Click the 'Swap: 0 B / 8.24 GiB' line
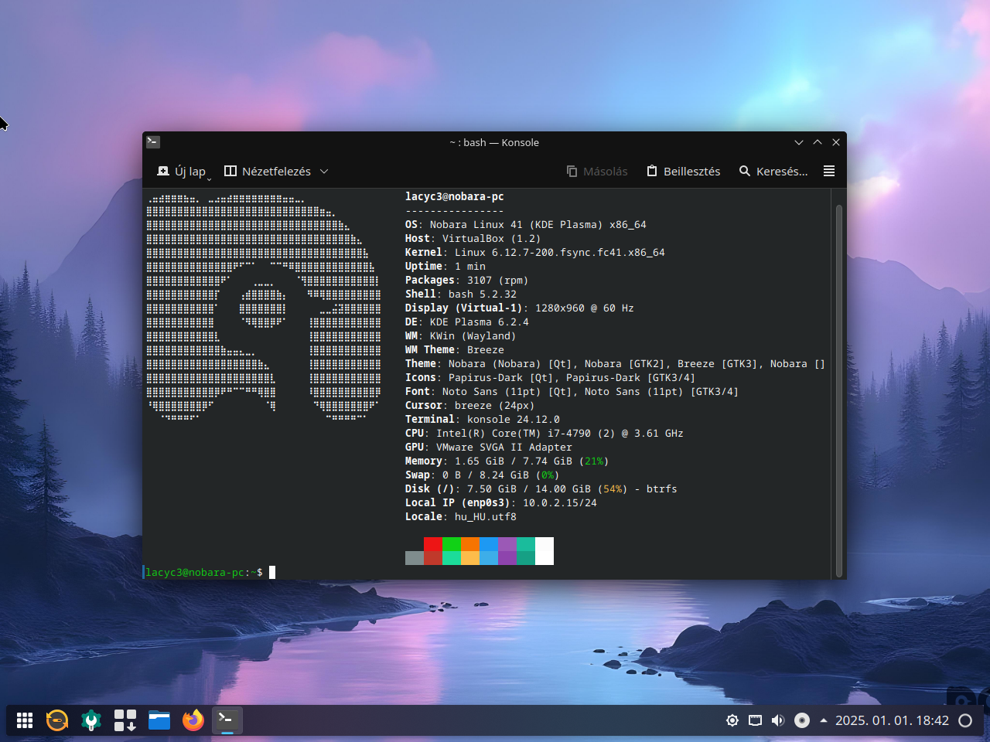Viewport: 990px width, 742px height. pos(483,475)
